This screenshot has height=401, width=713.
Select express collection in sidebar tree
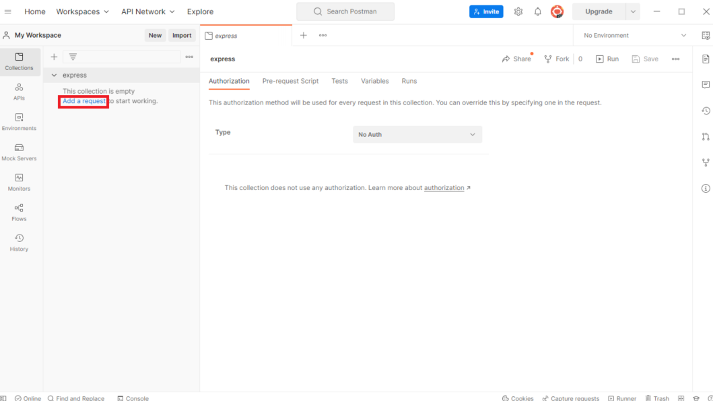[121, 75]
